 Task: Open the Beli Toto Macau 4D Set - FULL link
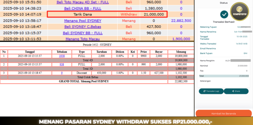(x=83, y=2)
